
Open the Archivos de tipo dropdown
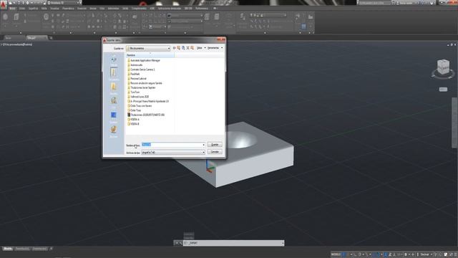tap(173, 153)
